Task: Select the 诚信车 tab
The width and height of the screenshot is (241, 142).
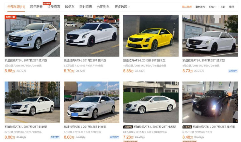Action: click(x=70, y=7)
